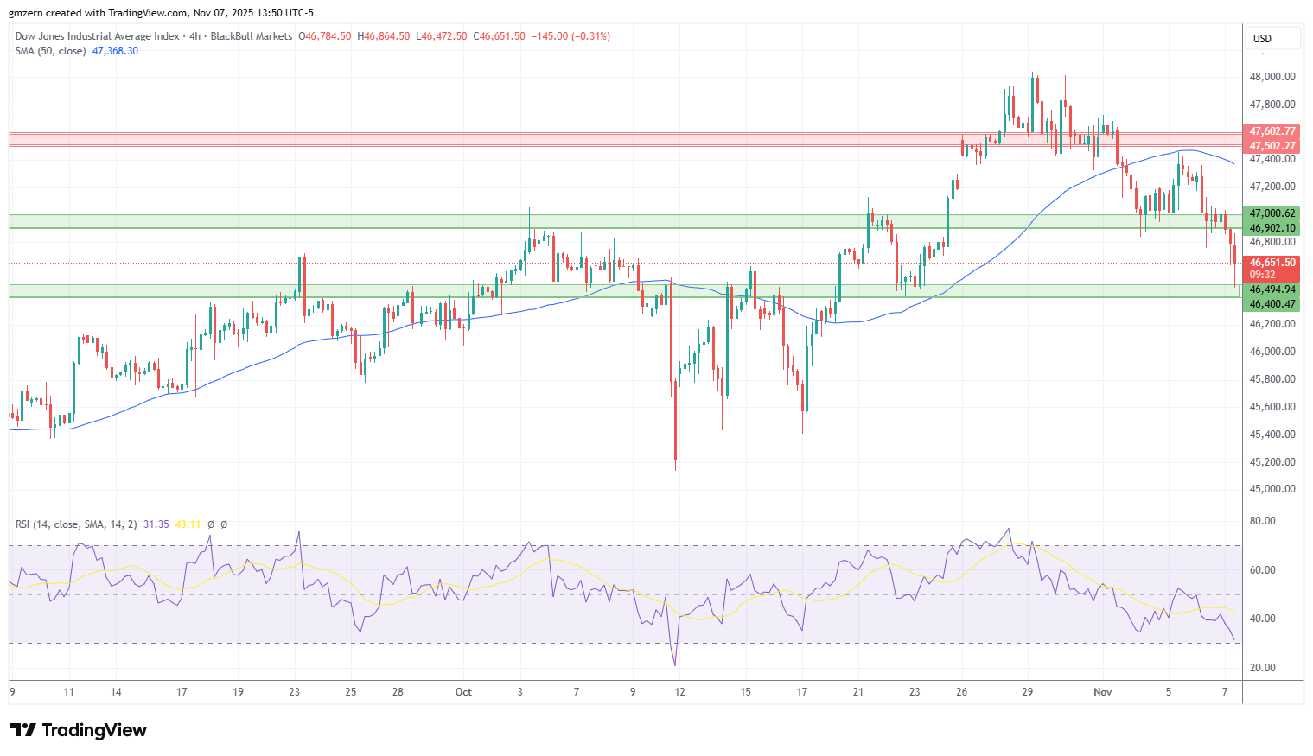Image resolution: width=1313 pixels, height=756 pixels.
Task: Click the 29 date label on the time axis
Action: tap(1027, 692)
